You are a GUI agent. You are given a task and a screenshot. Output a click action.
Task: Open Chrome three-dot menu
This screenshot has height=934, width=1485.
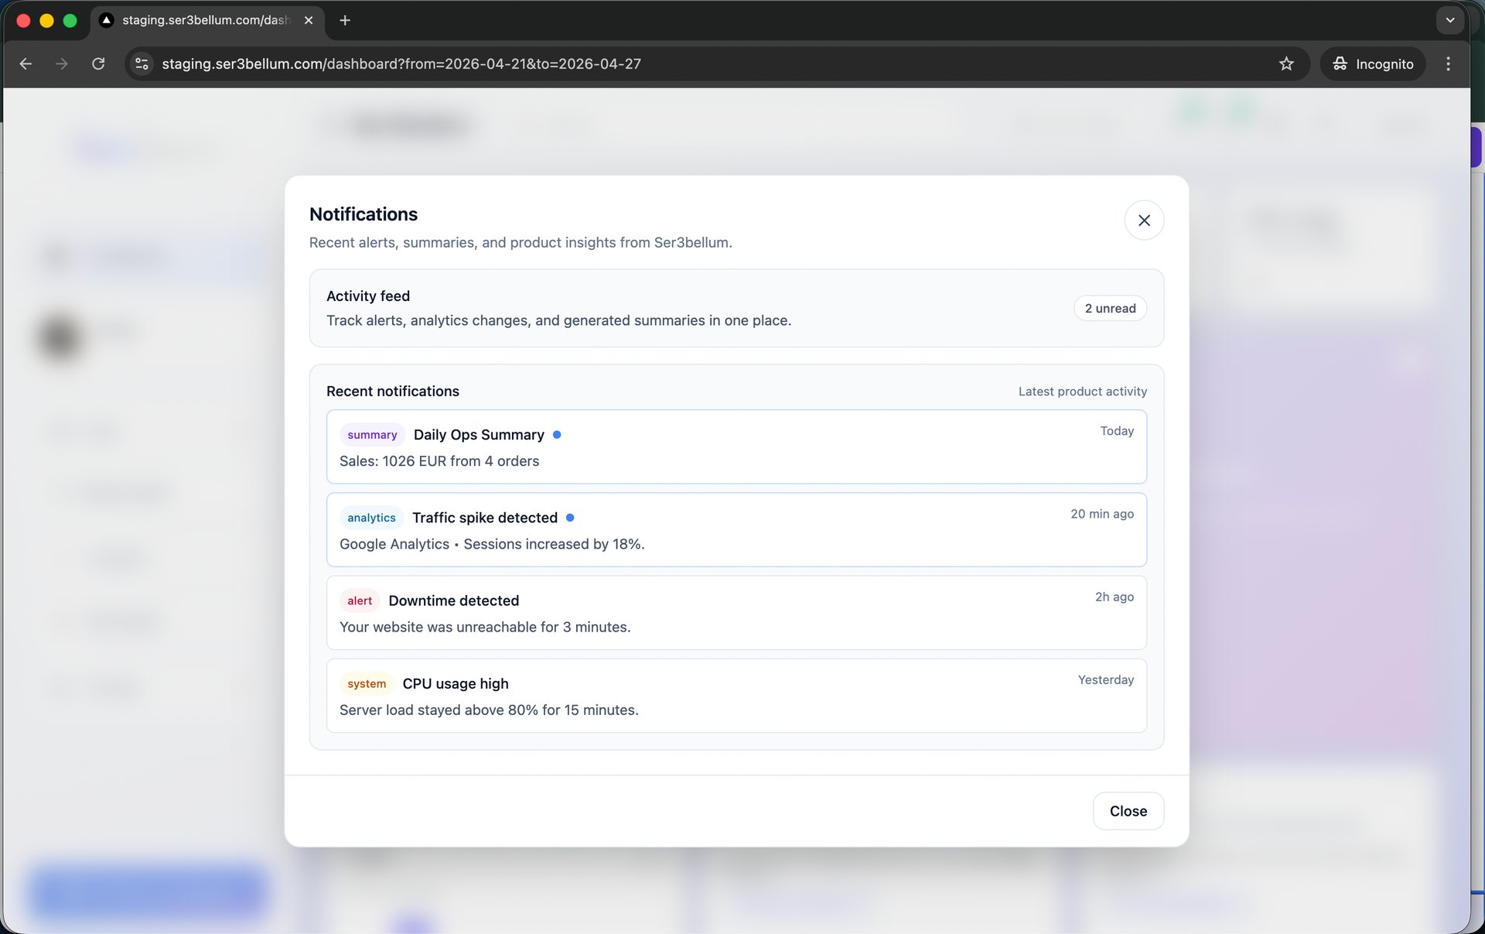(1448, 63)
